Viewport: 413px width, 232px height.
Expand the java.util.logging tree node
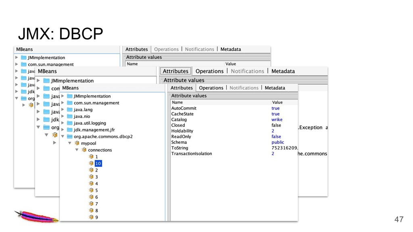tap(63, 123)
